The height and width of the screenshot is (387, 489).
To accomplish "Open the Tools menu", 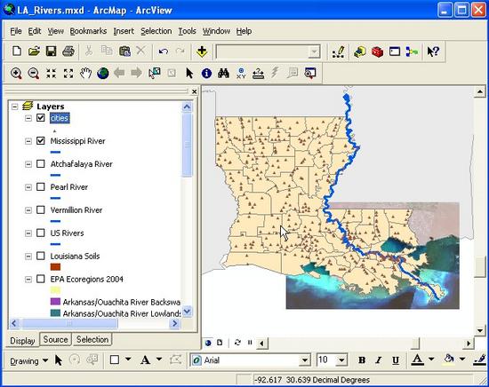I will pos(187,31).
